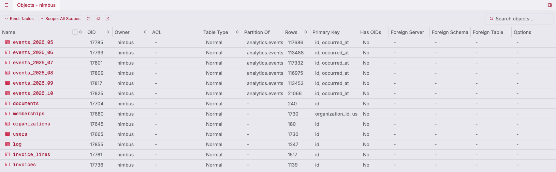Select row count 21066
Screen dimensions: 556x172
[295, 93]
